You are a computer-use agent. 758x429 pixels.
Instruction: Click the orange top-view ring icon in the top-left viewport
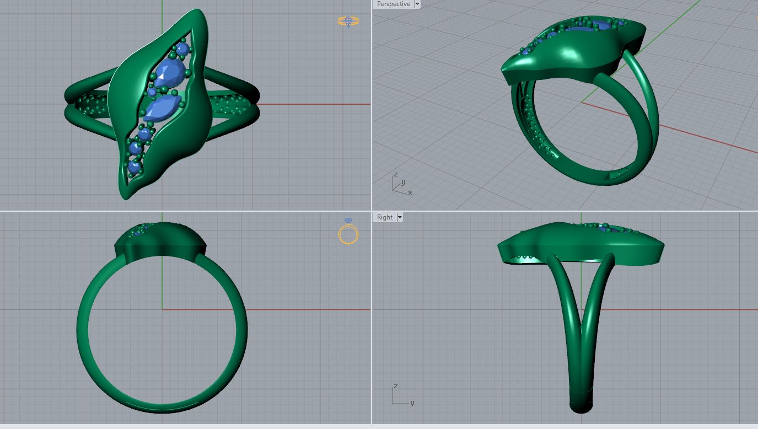click(x=348, y=22)
